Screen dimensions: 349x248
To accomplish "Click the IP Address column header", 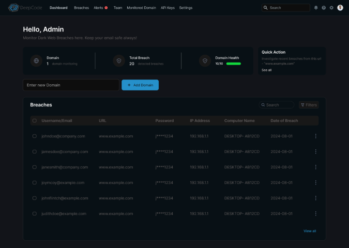I will coord(200,120).
